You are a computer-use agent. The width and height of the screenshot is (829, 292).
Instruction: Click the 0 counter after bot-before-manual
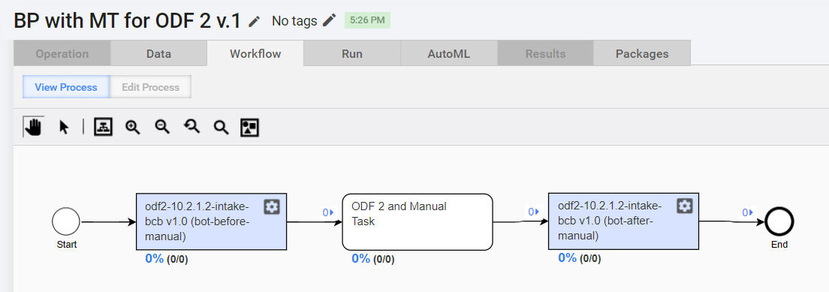(x=328, y=212)
